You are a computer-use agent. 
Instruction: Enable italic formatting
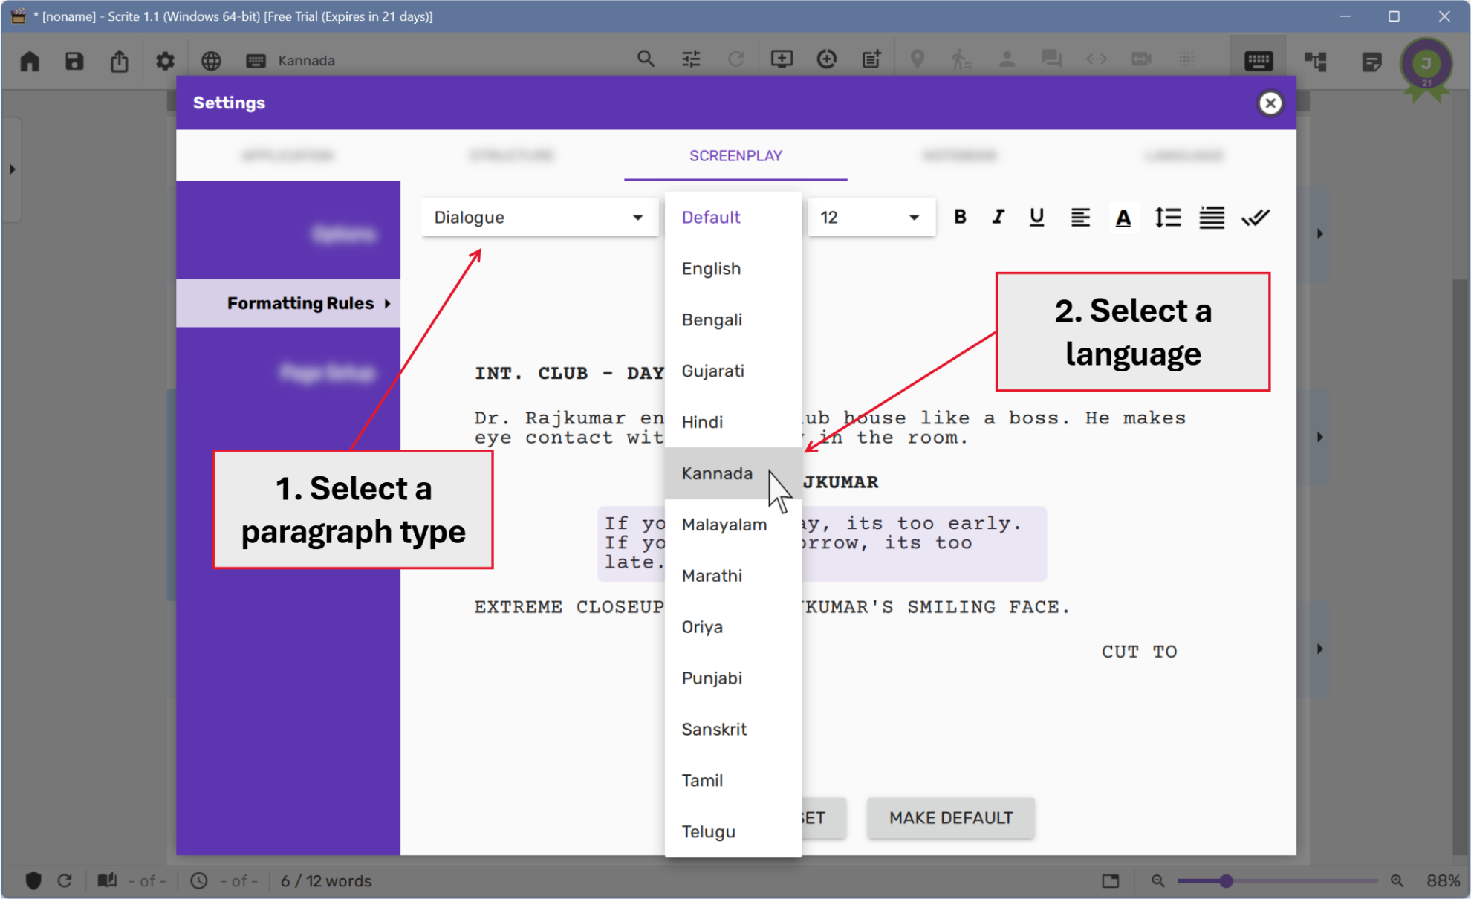(998, 217)
